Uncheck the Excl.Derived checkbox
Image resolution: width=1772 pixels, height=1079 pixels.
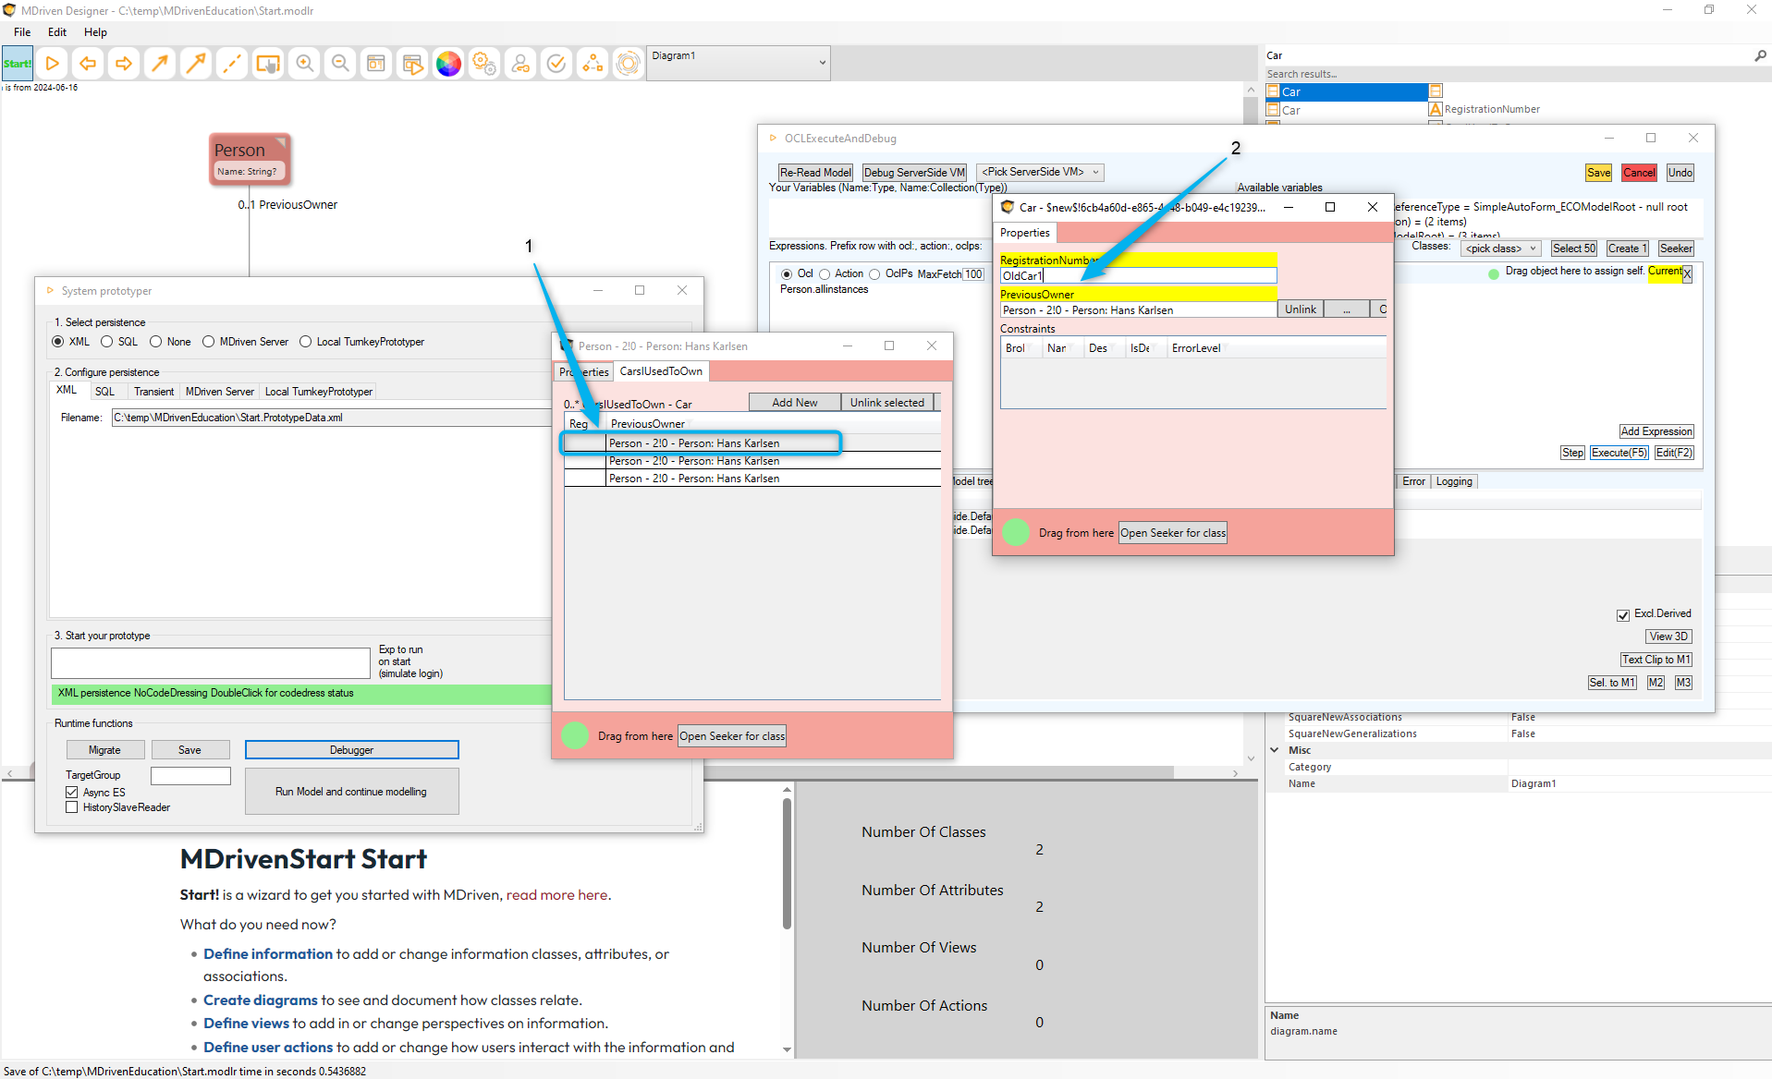coord(1622,614)
